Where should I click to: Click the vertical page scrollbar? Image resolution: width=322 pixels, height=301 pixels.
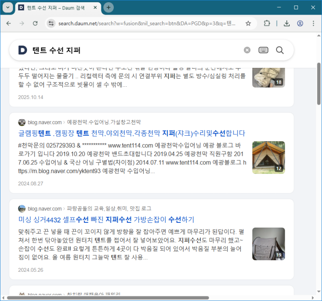pos(319,84)
